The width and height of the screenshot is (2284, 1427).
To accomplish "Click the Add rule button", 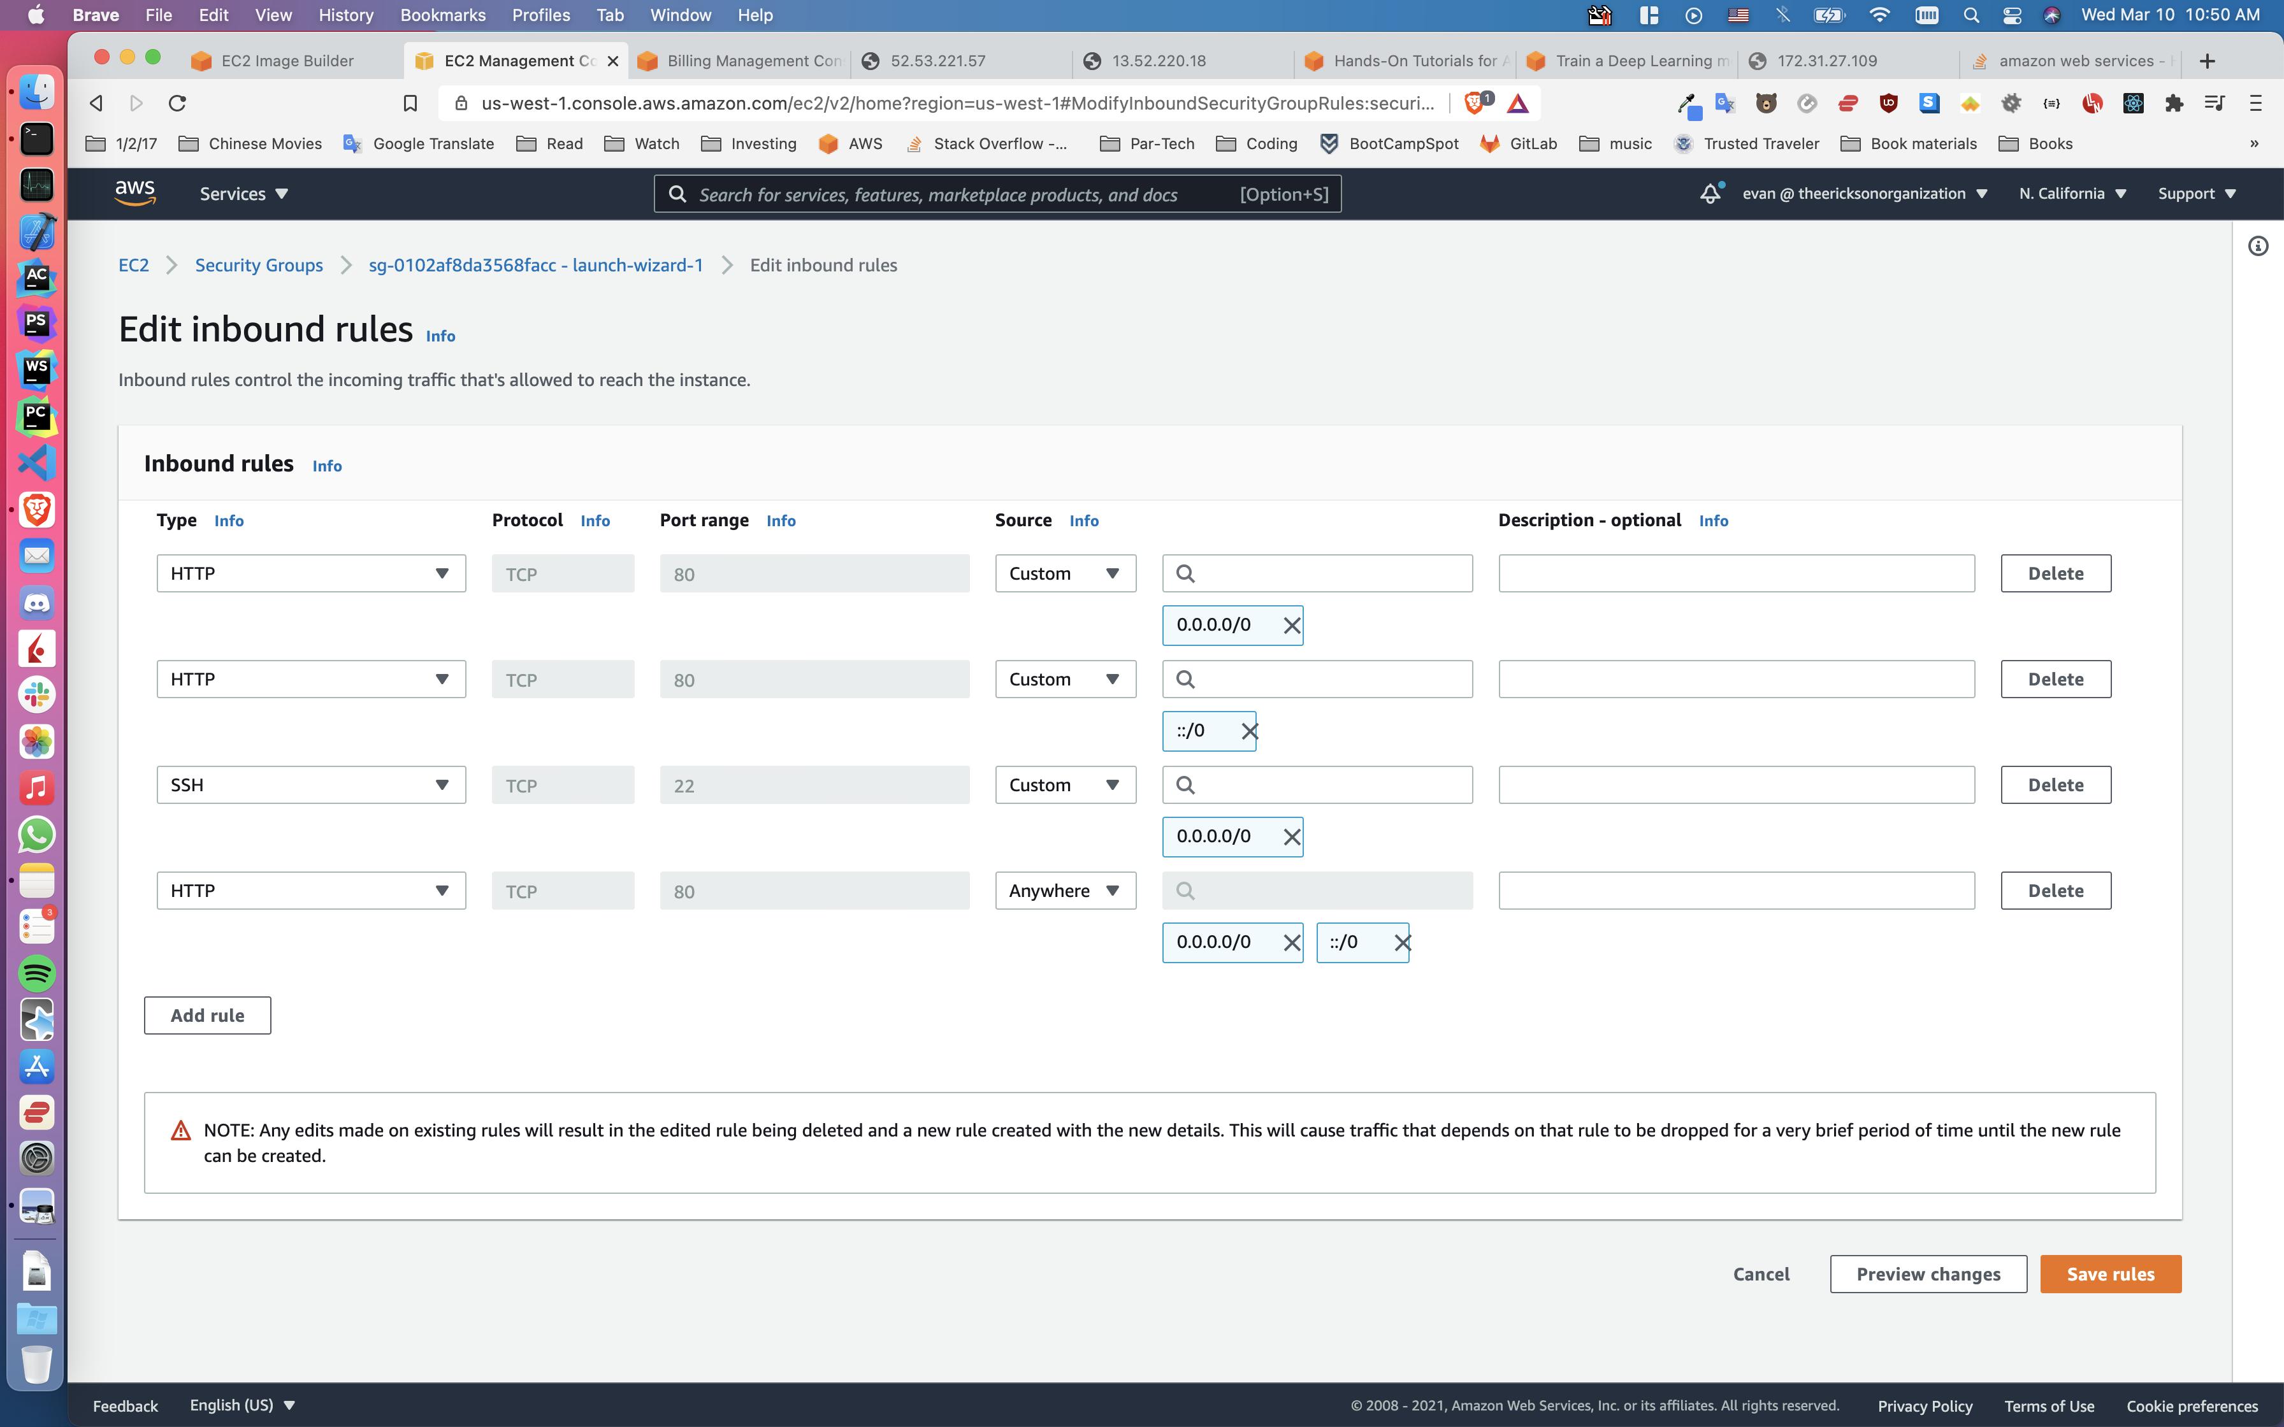I will click(x=206, y=1015).
